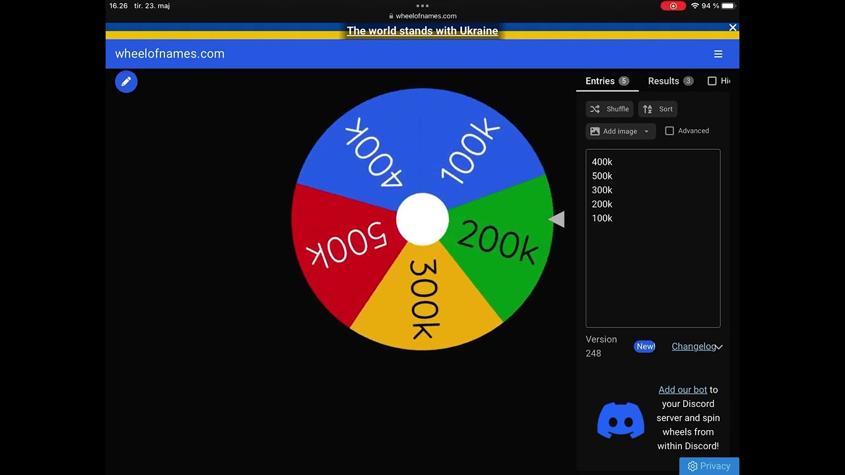Viewport: 845px width, 475px height.
Task: Switch to the Entries tab
Action: click(x=607, y=81)
